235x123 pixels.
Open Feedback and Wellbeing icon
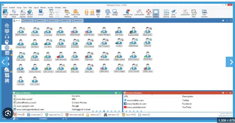[128, 12]
